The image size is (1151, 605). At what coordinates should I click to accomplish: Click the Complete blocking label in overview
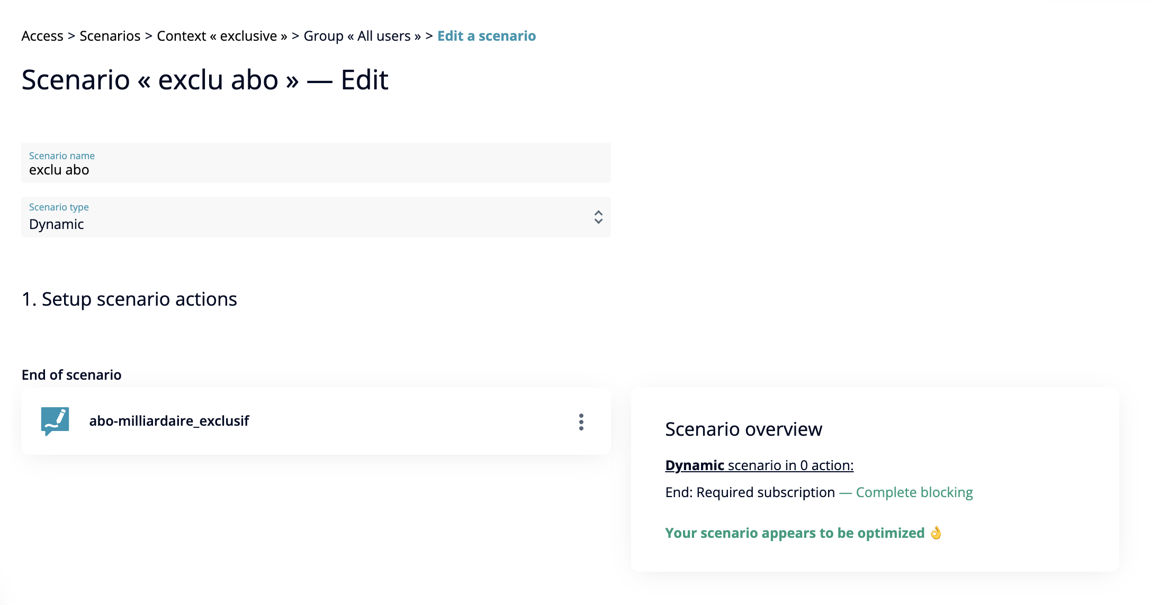pos(914,492)
